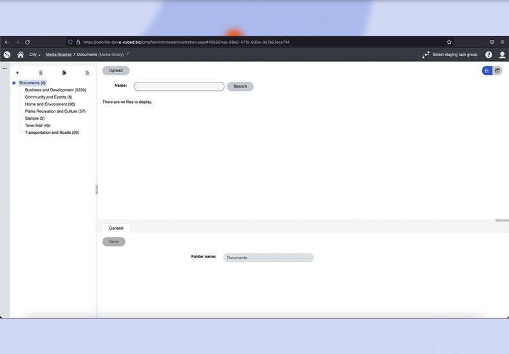Click the Kentico application list logo
Image resolution: width=509 pixels, height=354 pixels.
click(x=7, y=55)
